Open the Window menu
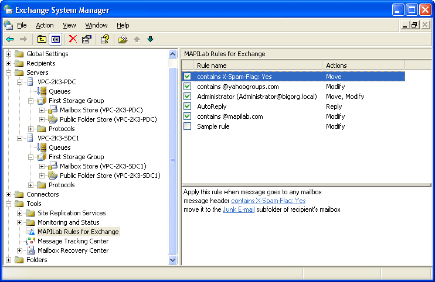The width and height of the screenshot is (435, 282). click(96, 25)
